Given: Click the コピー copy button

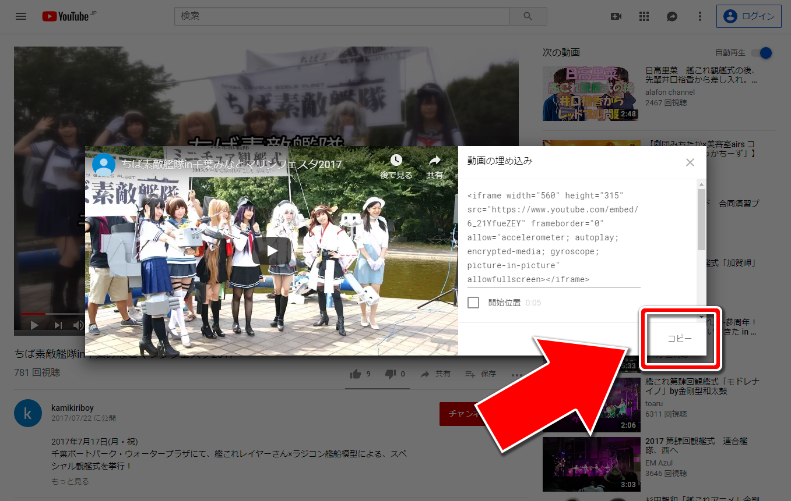Looking at the screenshot, I should [679, 339].
